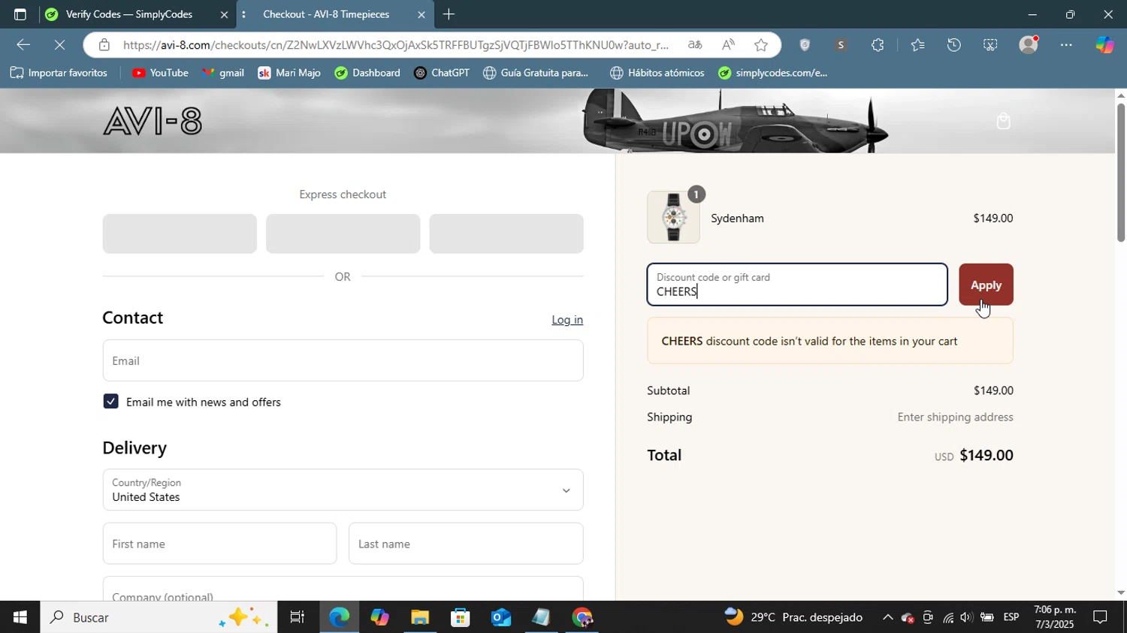
Task: Focus the Email input field
Action: [343, 360]
